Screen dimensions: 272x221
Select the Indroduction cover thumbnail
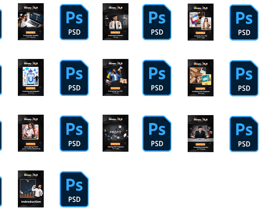pos(31,189)
